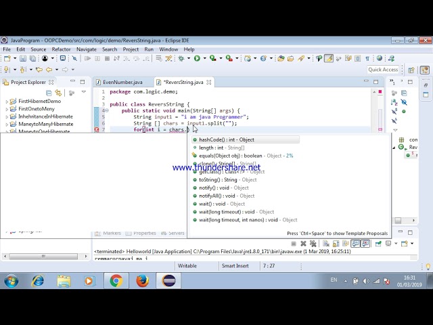This screenshot has width=433, height=325.
Task: Open the Open Console dropdown arrow
Action: point(412,244)
